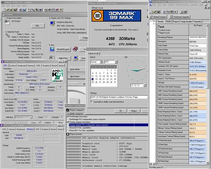Click time spinner arrows under the clock
Image resolution: width=211 pixels, height=169 pixels.
pos(145,85)
